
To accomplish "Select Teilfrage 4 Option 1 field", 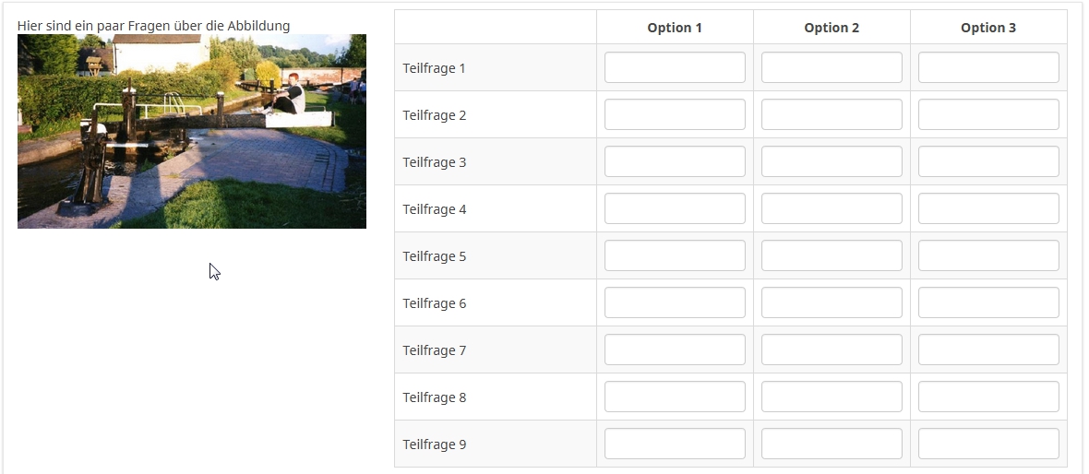I will (675, 208).
